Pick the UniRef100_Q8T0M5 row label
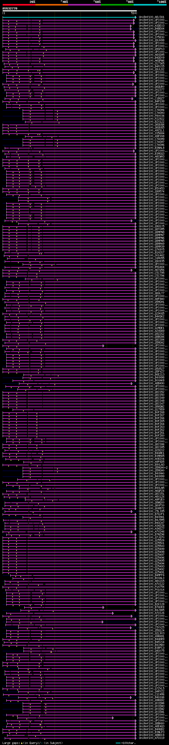This screenshot has width=169, height=745. [152, 229]
